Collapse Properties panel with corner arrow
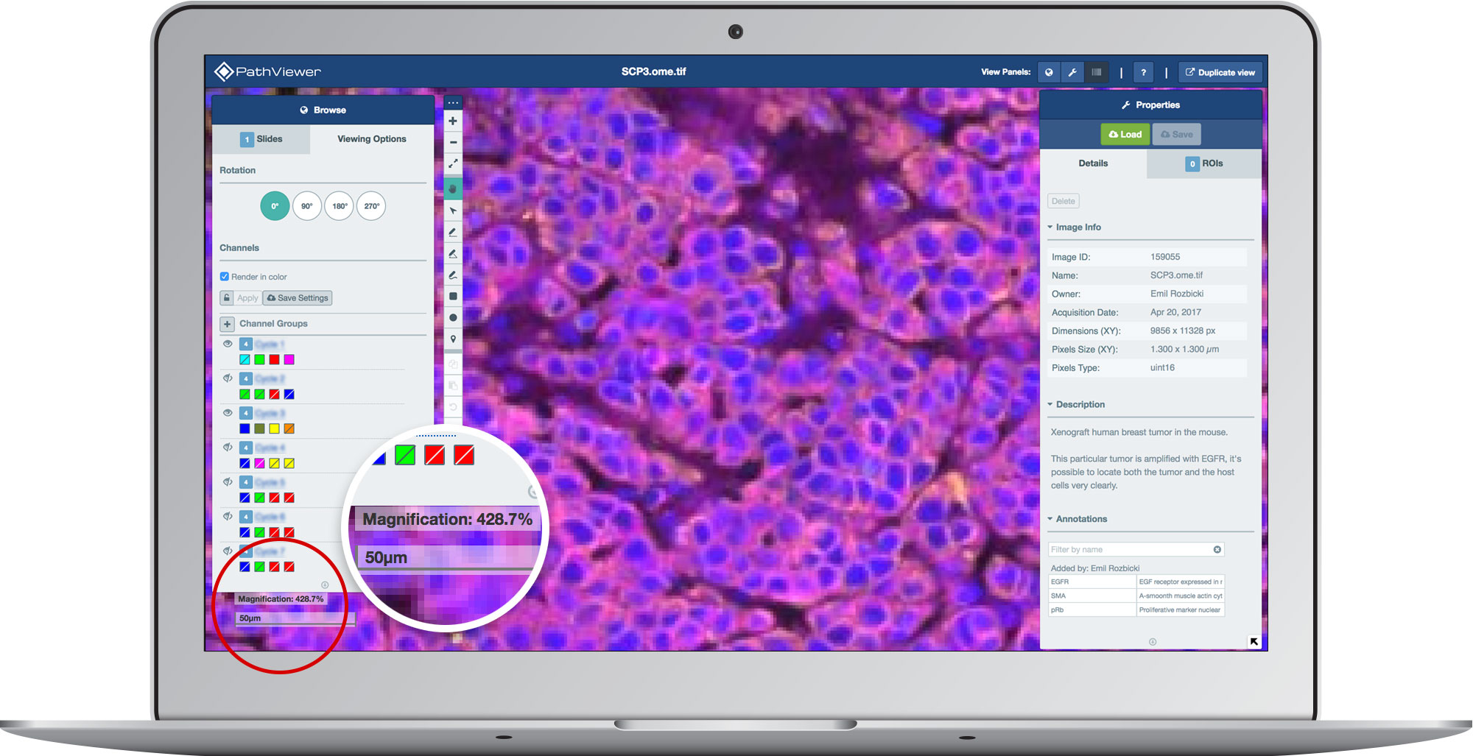The height and width of the screenshot is (756, 1473). pyautogui.click(x=1254, y=642)
